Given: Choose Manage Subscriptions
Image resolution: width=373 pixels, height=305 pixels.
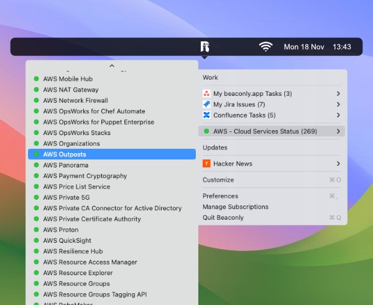Looking at the screenshot, I should (236, 207).
